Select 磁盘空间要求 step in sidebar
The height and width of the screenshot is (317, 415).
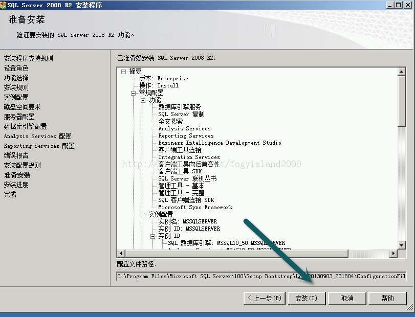(22, 107)
